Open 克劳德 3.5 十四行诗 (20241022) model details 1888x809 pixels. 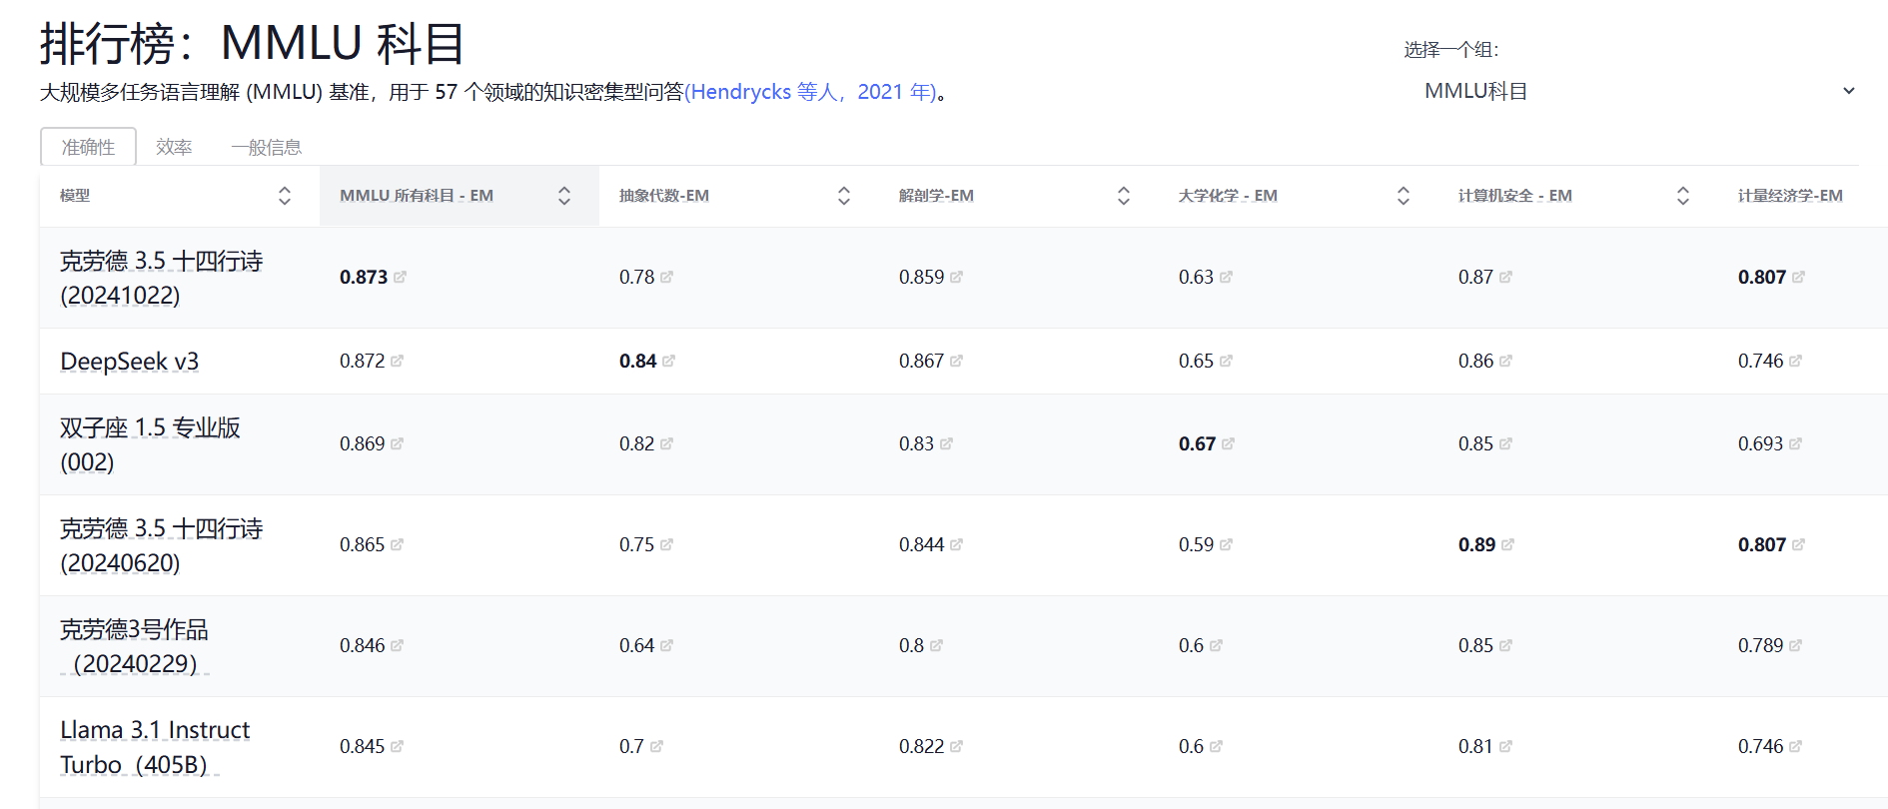coord(161,278)
